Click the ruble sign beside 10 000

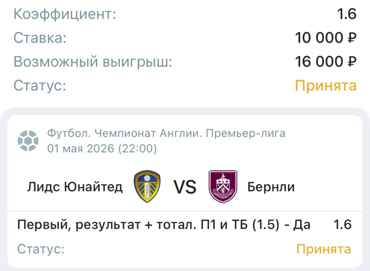(352, 38)
